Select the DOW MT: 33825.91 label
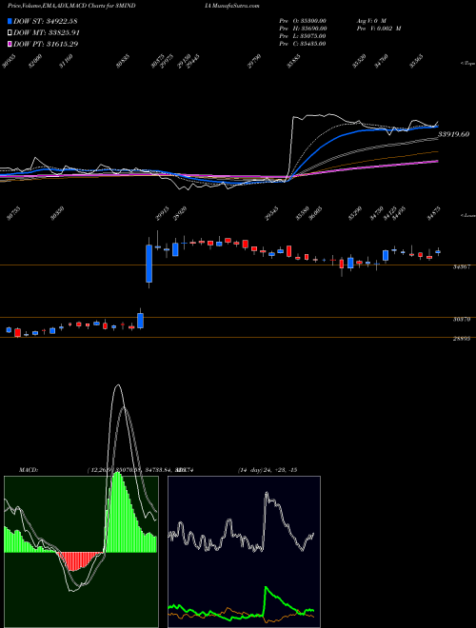Viewport: 476px width, 628px height. tap(47, 32)
